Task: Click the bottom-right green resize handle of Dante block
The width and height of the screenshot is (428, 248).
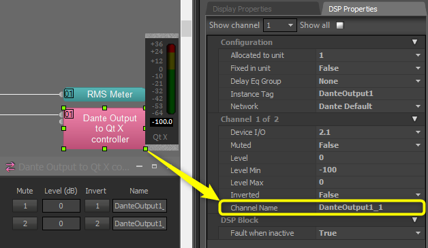Action: pyautogui.click(x=145, y=149)
